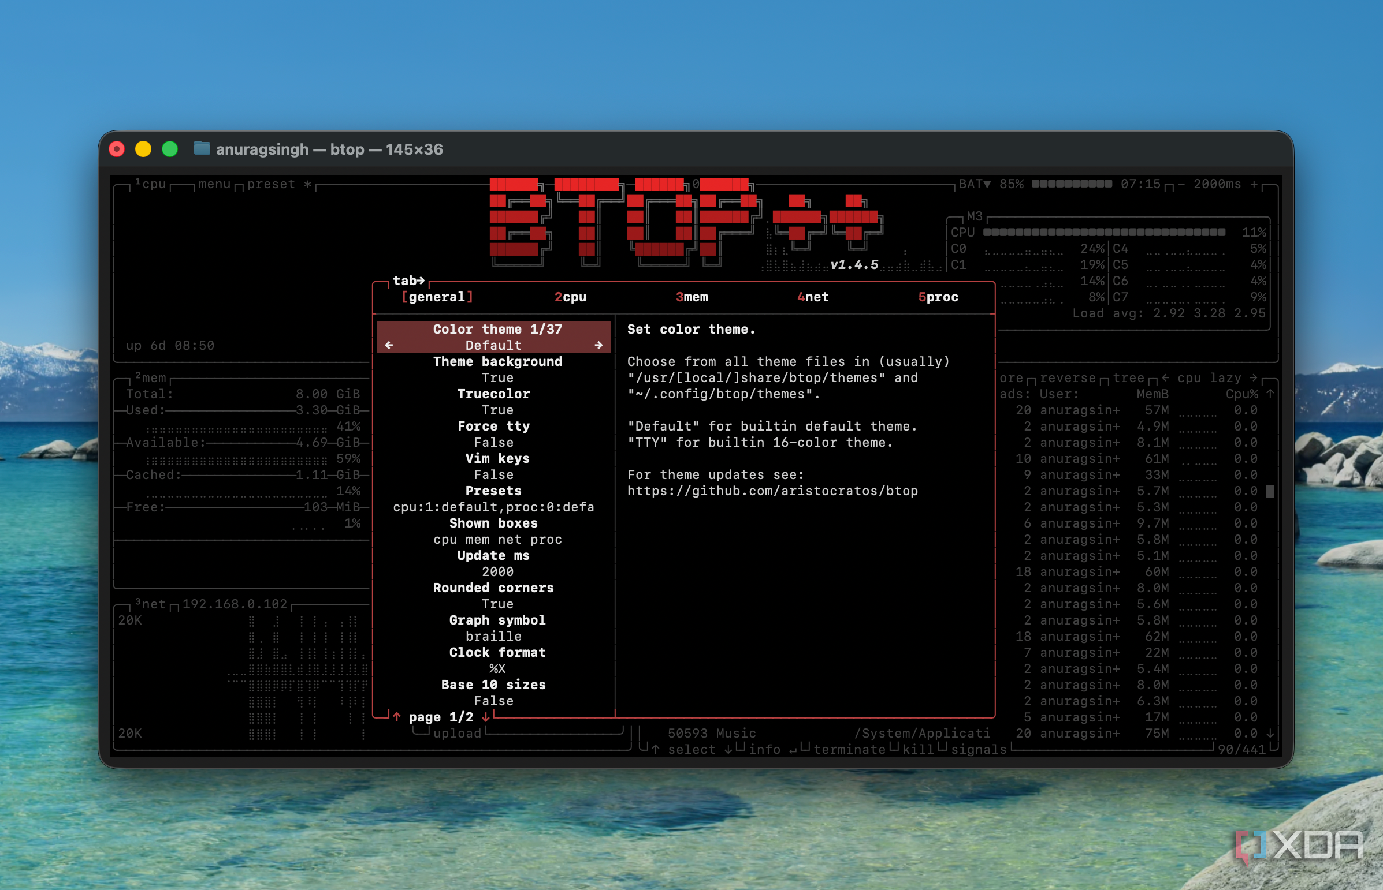
Task: Increase update interval with plus button
Action: coord(1254,184)
